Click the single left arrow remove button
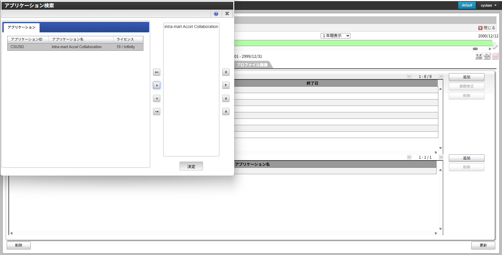 (157, 98)
